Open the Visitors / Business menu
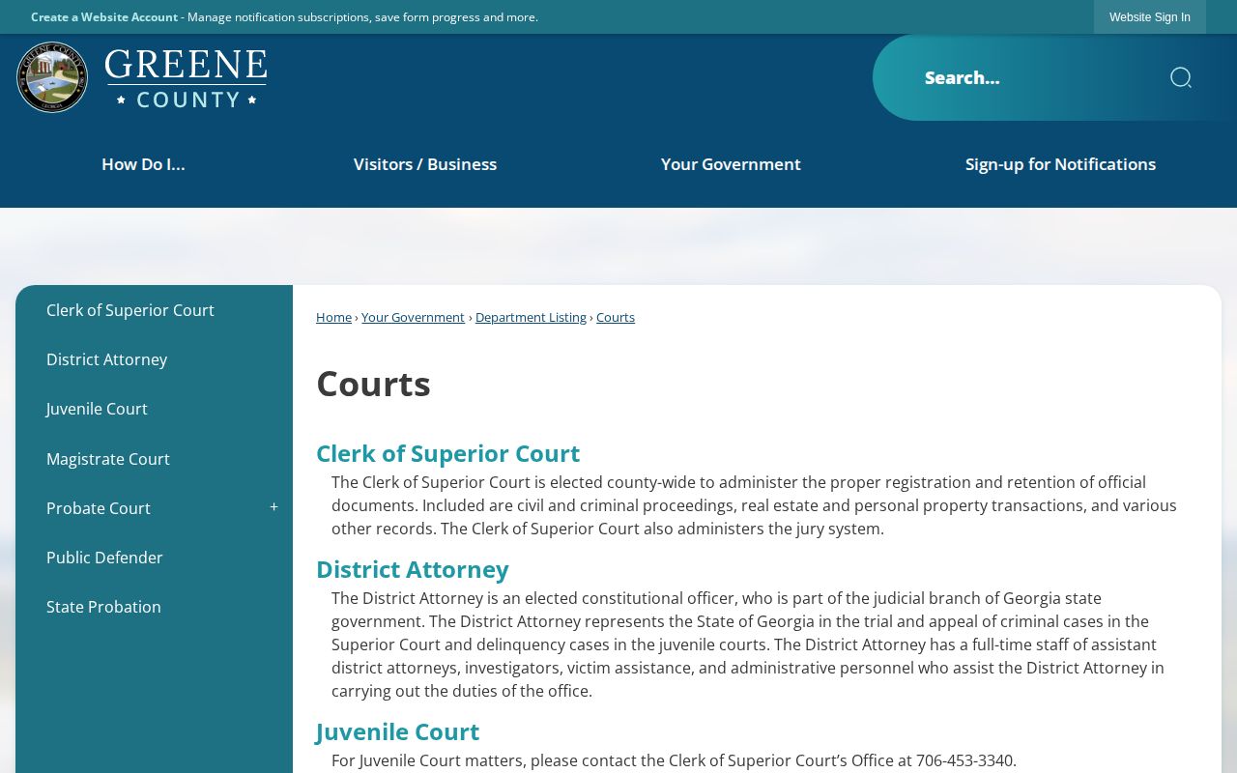 click(x=425, y=164)
